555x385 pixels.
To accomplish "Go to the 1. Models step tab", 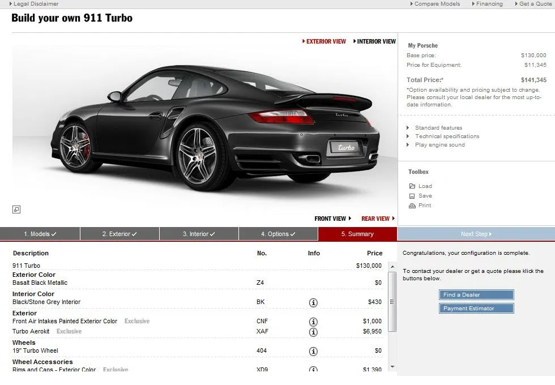I will click(x=40, y=234).
